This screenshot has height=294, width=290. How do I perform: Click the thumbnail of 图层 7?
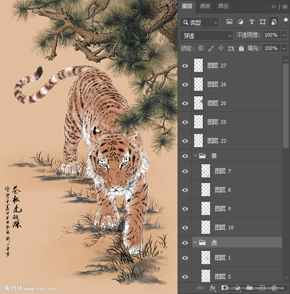click(206, 171)
